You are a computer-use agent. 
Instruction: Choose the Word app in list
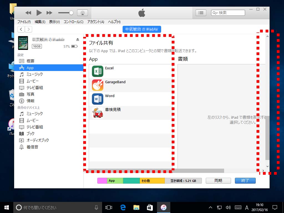110,96
